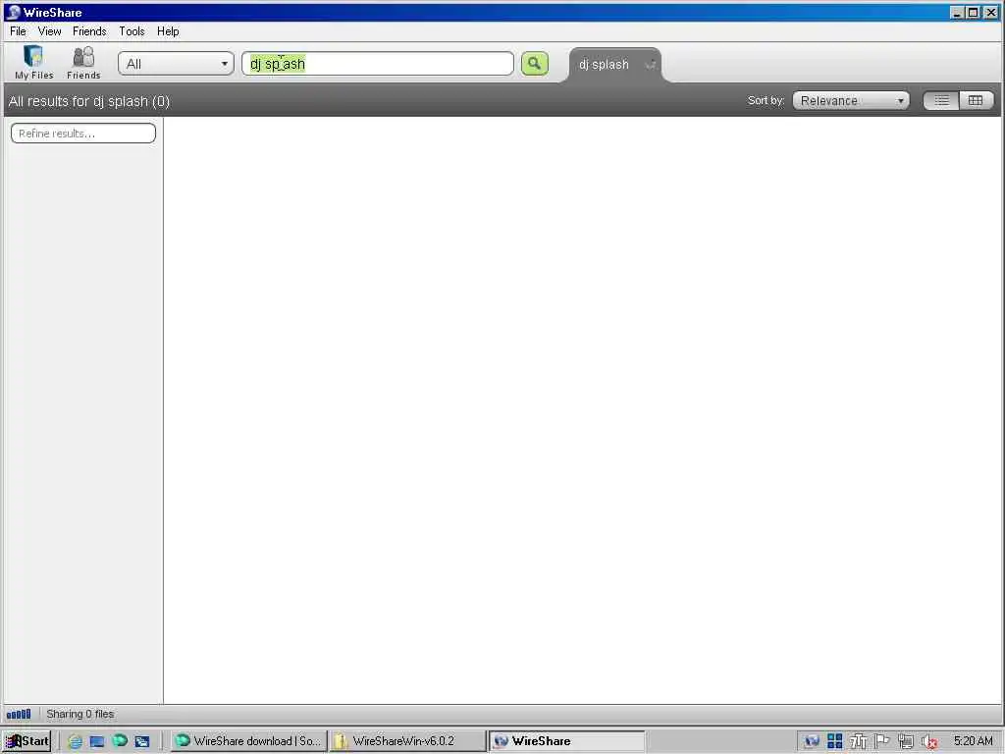Click the blue squares tray icon
Viewport: 1005px width, 754px height.
(834, 741)
